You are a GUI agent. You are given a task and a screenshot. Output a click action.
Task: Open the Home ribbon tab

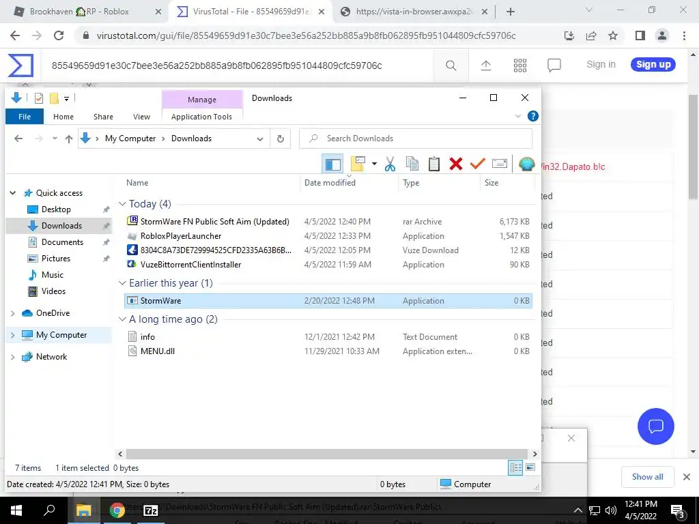pyautogui.click(x=63, y=117)
